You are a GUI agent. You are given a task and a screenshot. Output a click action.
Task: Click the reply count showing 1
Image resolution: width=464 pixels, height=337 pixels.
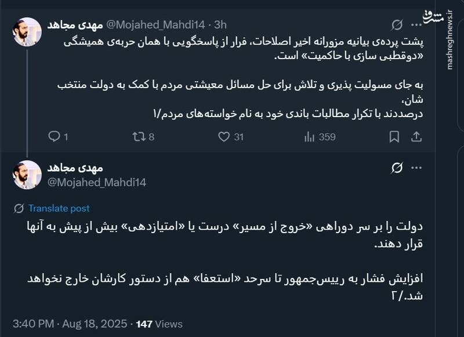66,135
